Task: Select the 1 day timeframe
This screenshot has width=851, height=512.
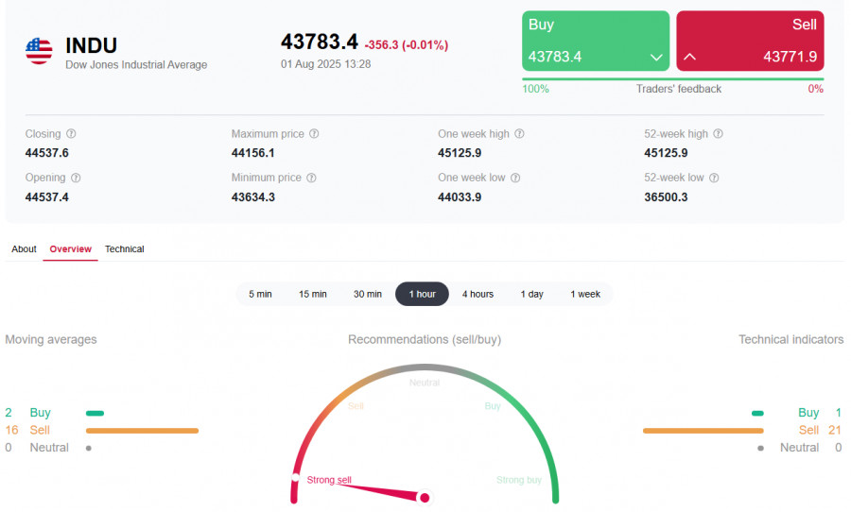Action: pos(531,294)
